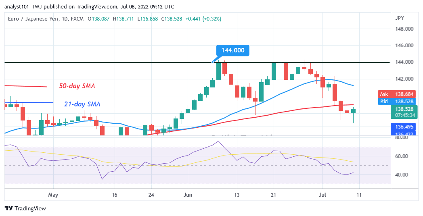423x216 pixels.
Task: Click the analyst101_TWJ published caption text
Action: point(89,6)
